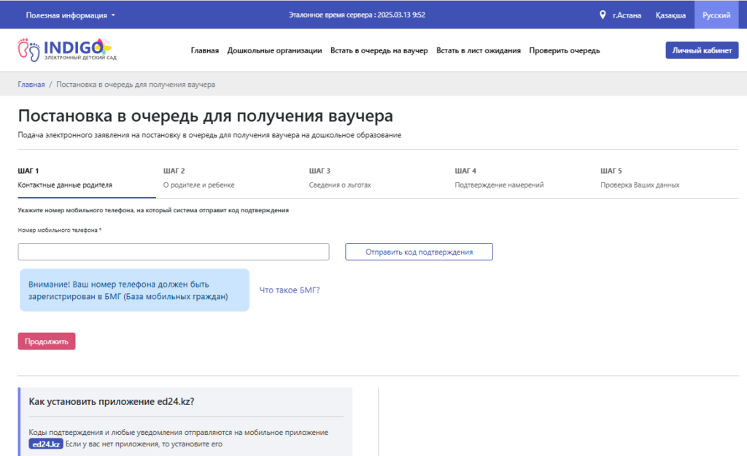This screenshot has width=747, height=456.
Task: Select ШАГ 2 О родителе и ребенке tab
Action: click(x=199, y=178)
